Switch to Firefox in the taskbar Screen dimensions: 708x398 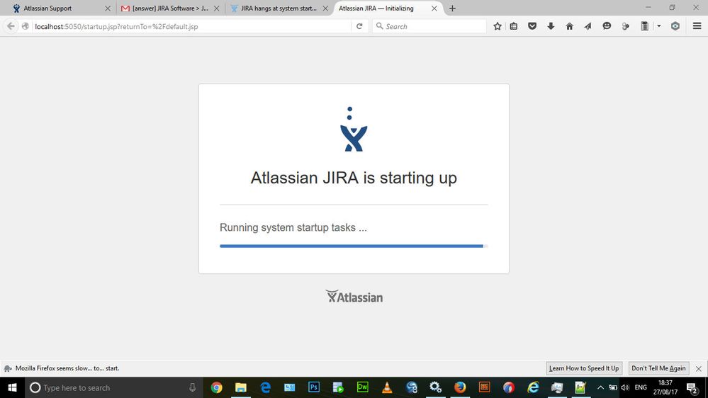[460, 387]
